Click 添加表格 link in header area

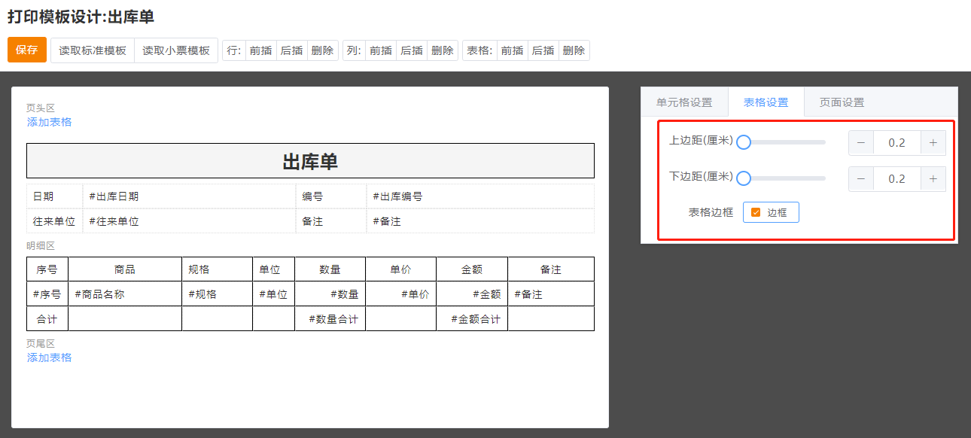[x=50, y=122]
